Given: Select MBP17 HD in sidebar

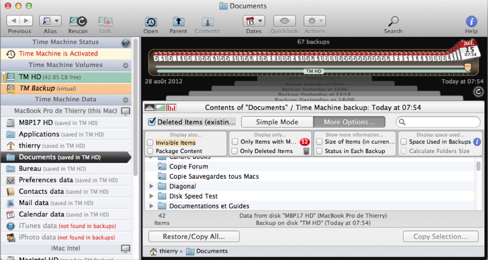Looking at the screenshot, I should point(66,123).
